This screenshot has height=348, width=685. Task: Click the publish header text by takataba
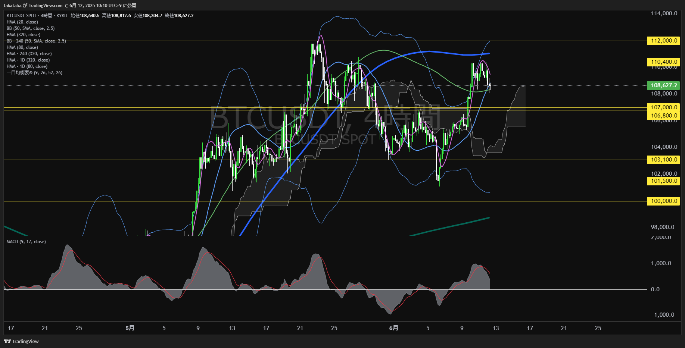(x=70, y=6)
